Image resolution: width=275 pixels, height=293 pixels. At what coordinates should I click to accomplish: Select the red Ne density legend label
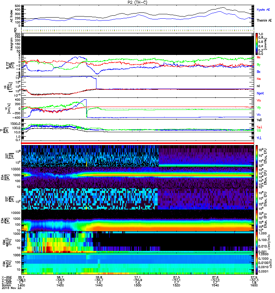259,79
